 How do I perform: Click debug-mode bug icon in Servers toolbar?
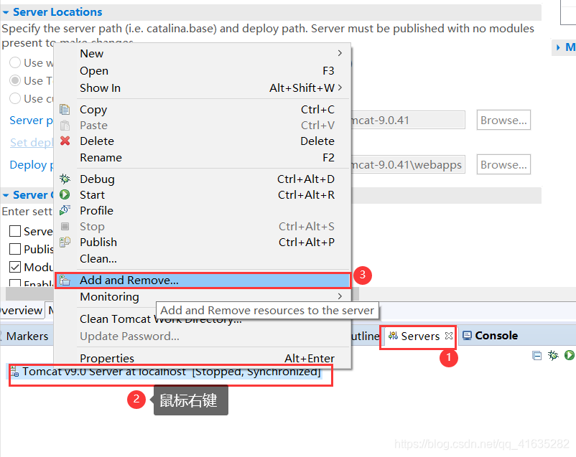tap(553, 355)
